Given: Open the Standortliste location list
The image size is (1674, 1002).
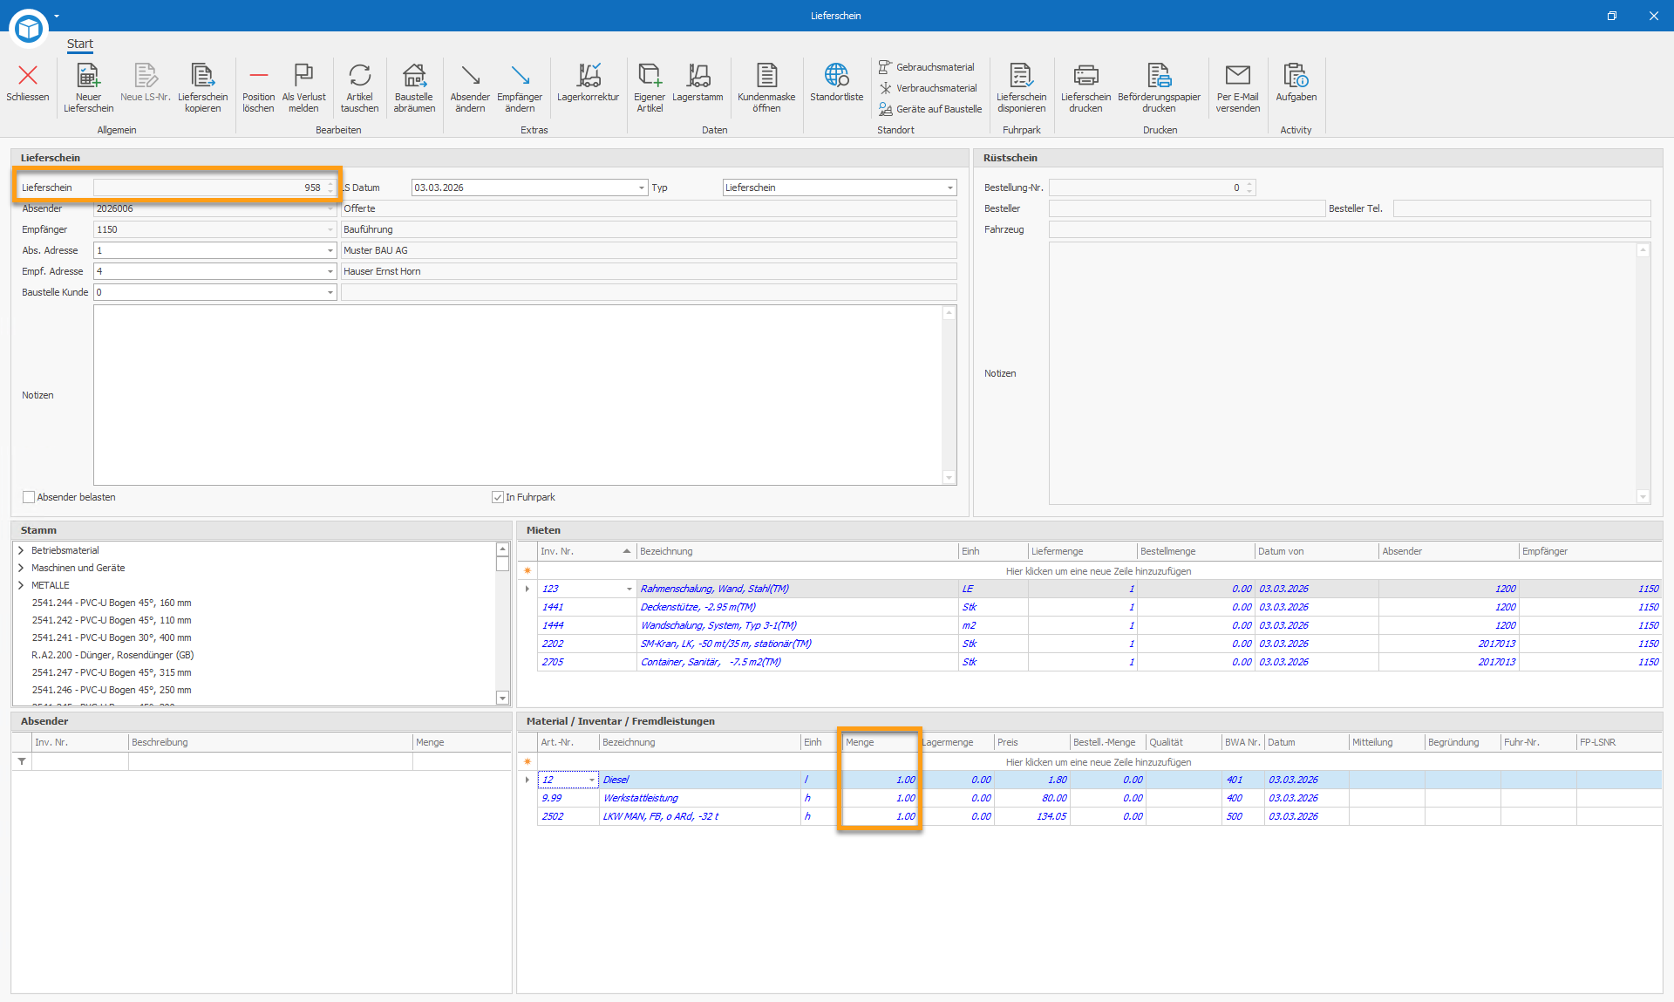Looking at the screenshot, I should [836, 85].
